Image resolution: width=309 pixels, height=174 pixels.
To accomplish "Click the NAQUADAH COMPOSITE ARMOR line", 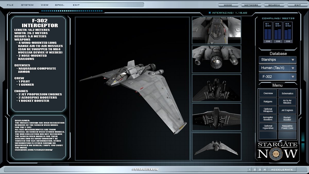I will coord(36,70).
